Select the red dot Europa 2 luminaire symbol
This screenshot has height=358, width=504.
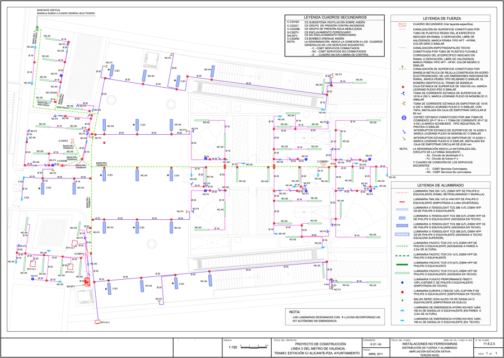[x=401, y=291]
